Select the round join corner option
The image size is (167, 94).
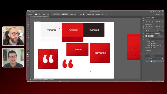153,45
